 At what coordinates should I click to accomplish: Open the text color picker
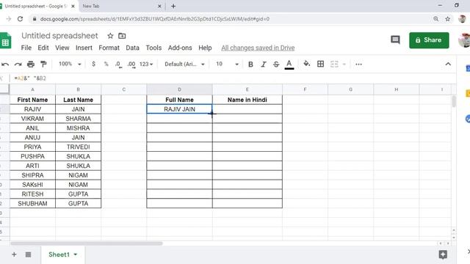(x=289, y=65)
